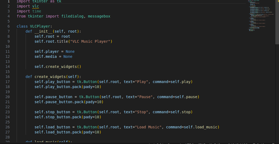
Task: Click the 'tkinter' module name on line 4
Action: coord(36,16)
